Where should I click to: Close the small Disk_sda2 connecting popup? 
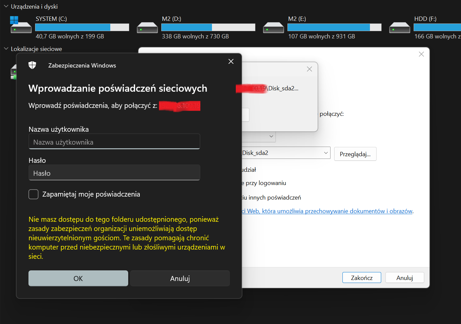click(309, 69)
